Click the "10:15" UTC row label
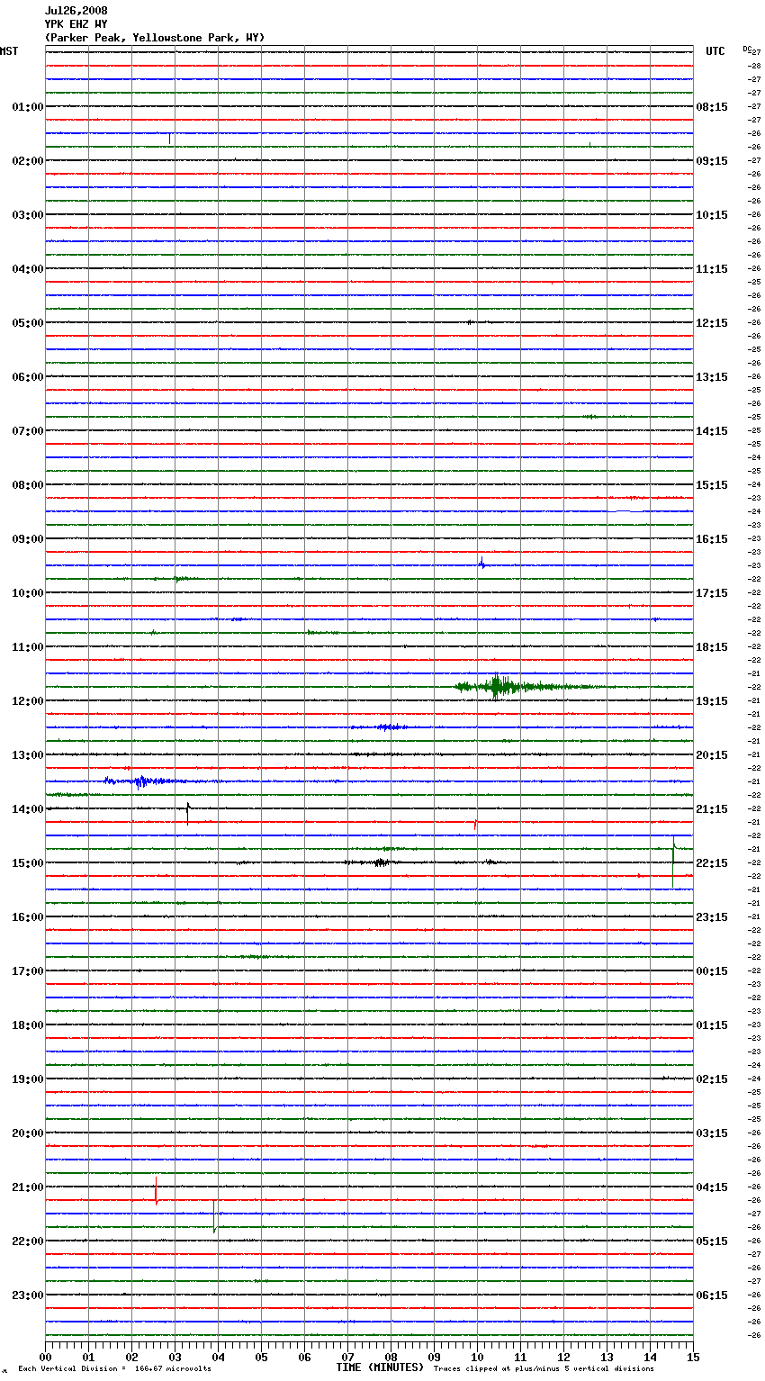 pos(712,215)
